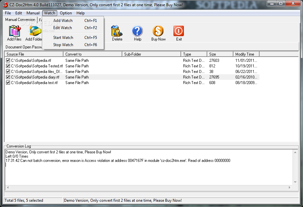Click log scrollbar down arrow
This screenshot has height=207, width=303.
[295, 182]
